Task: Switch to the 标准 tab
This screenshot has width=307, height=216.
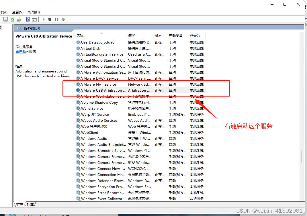Action: pos(30,205)
